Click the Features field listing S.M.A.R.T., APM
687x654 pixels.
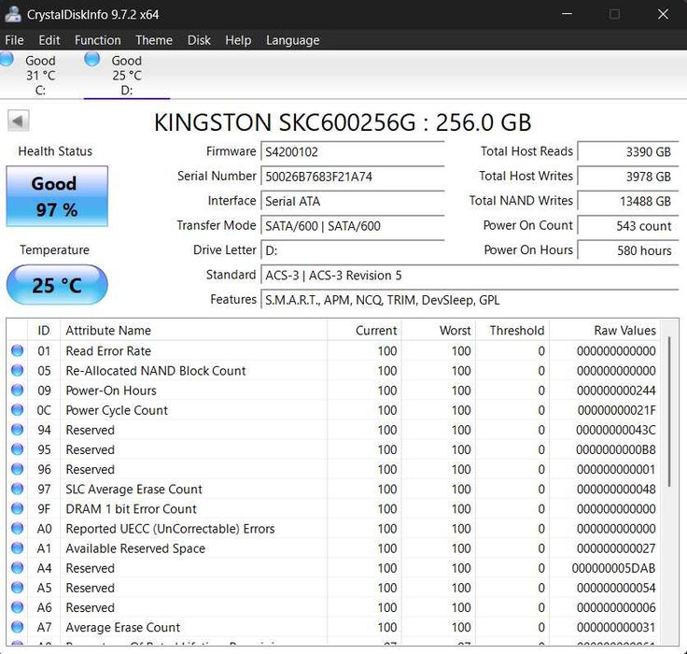point(470,300)
